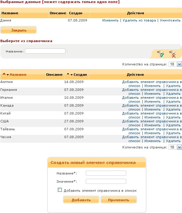
Task: Edit the Чехия entry via 'Изменить'
Action: (152, 141)
